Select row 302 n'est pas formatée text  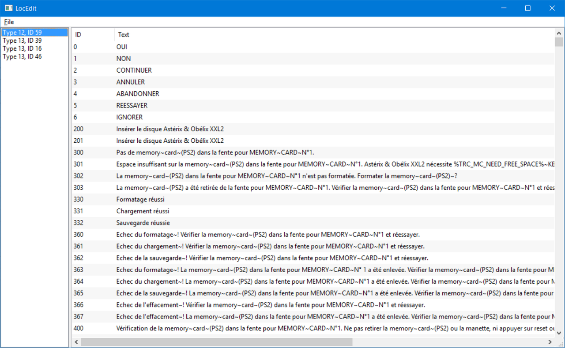[313, 176]
